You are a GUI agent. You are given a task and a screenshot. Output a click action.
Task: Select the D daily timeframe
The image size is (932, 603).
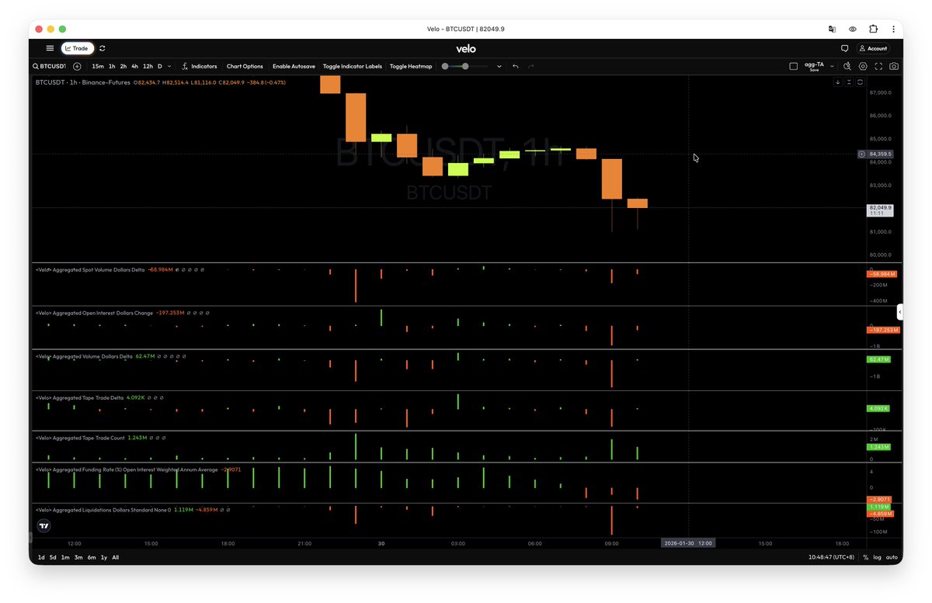(x=160, y=67)
